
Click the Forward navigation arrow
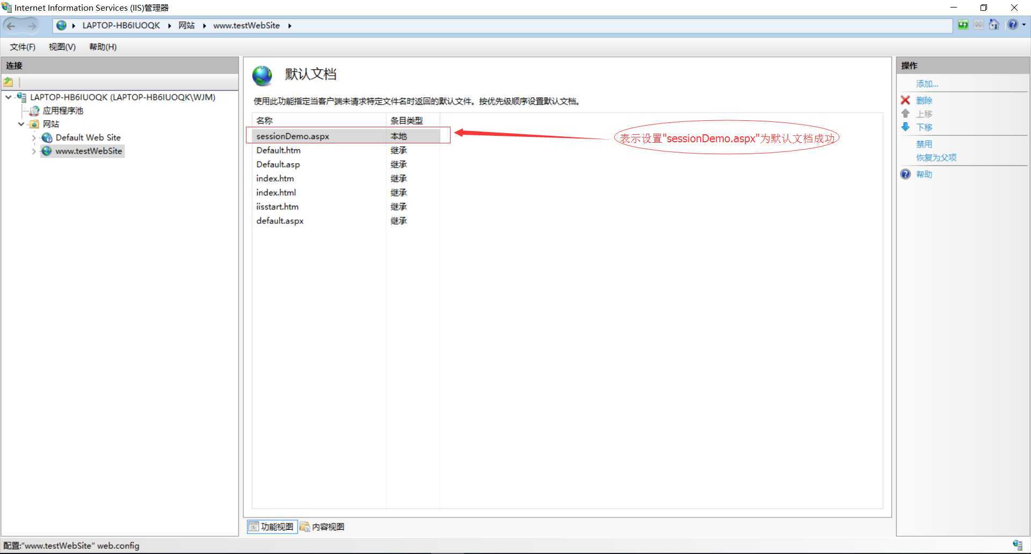pos(32,25)
